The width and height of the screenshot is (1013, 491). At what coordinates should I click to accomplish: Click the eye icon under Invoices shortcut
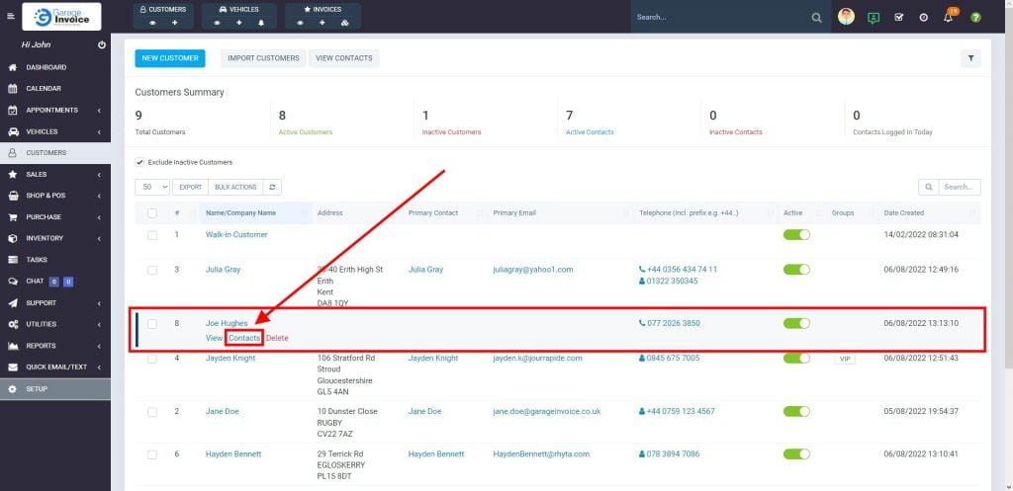pos(300,23)
